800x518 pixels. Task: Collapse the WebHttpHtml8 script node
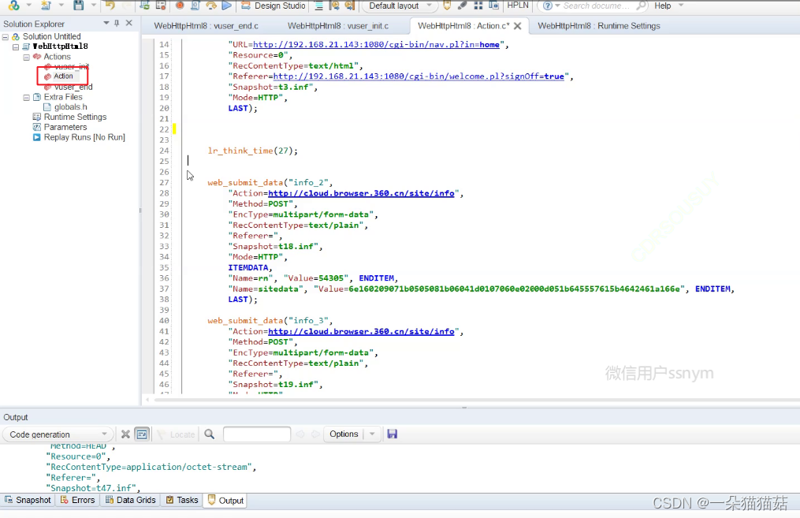click(16, 47)
